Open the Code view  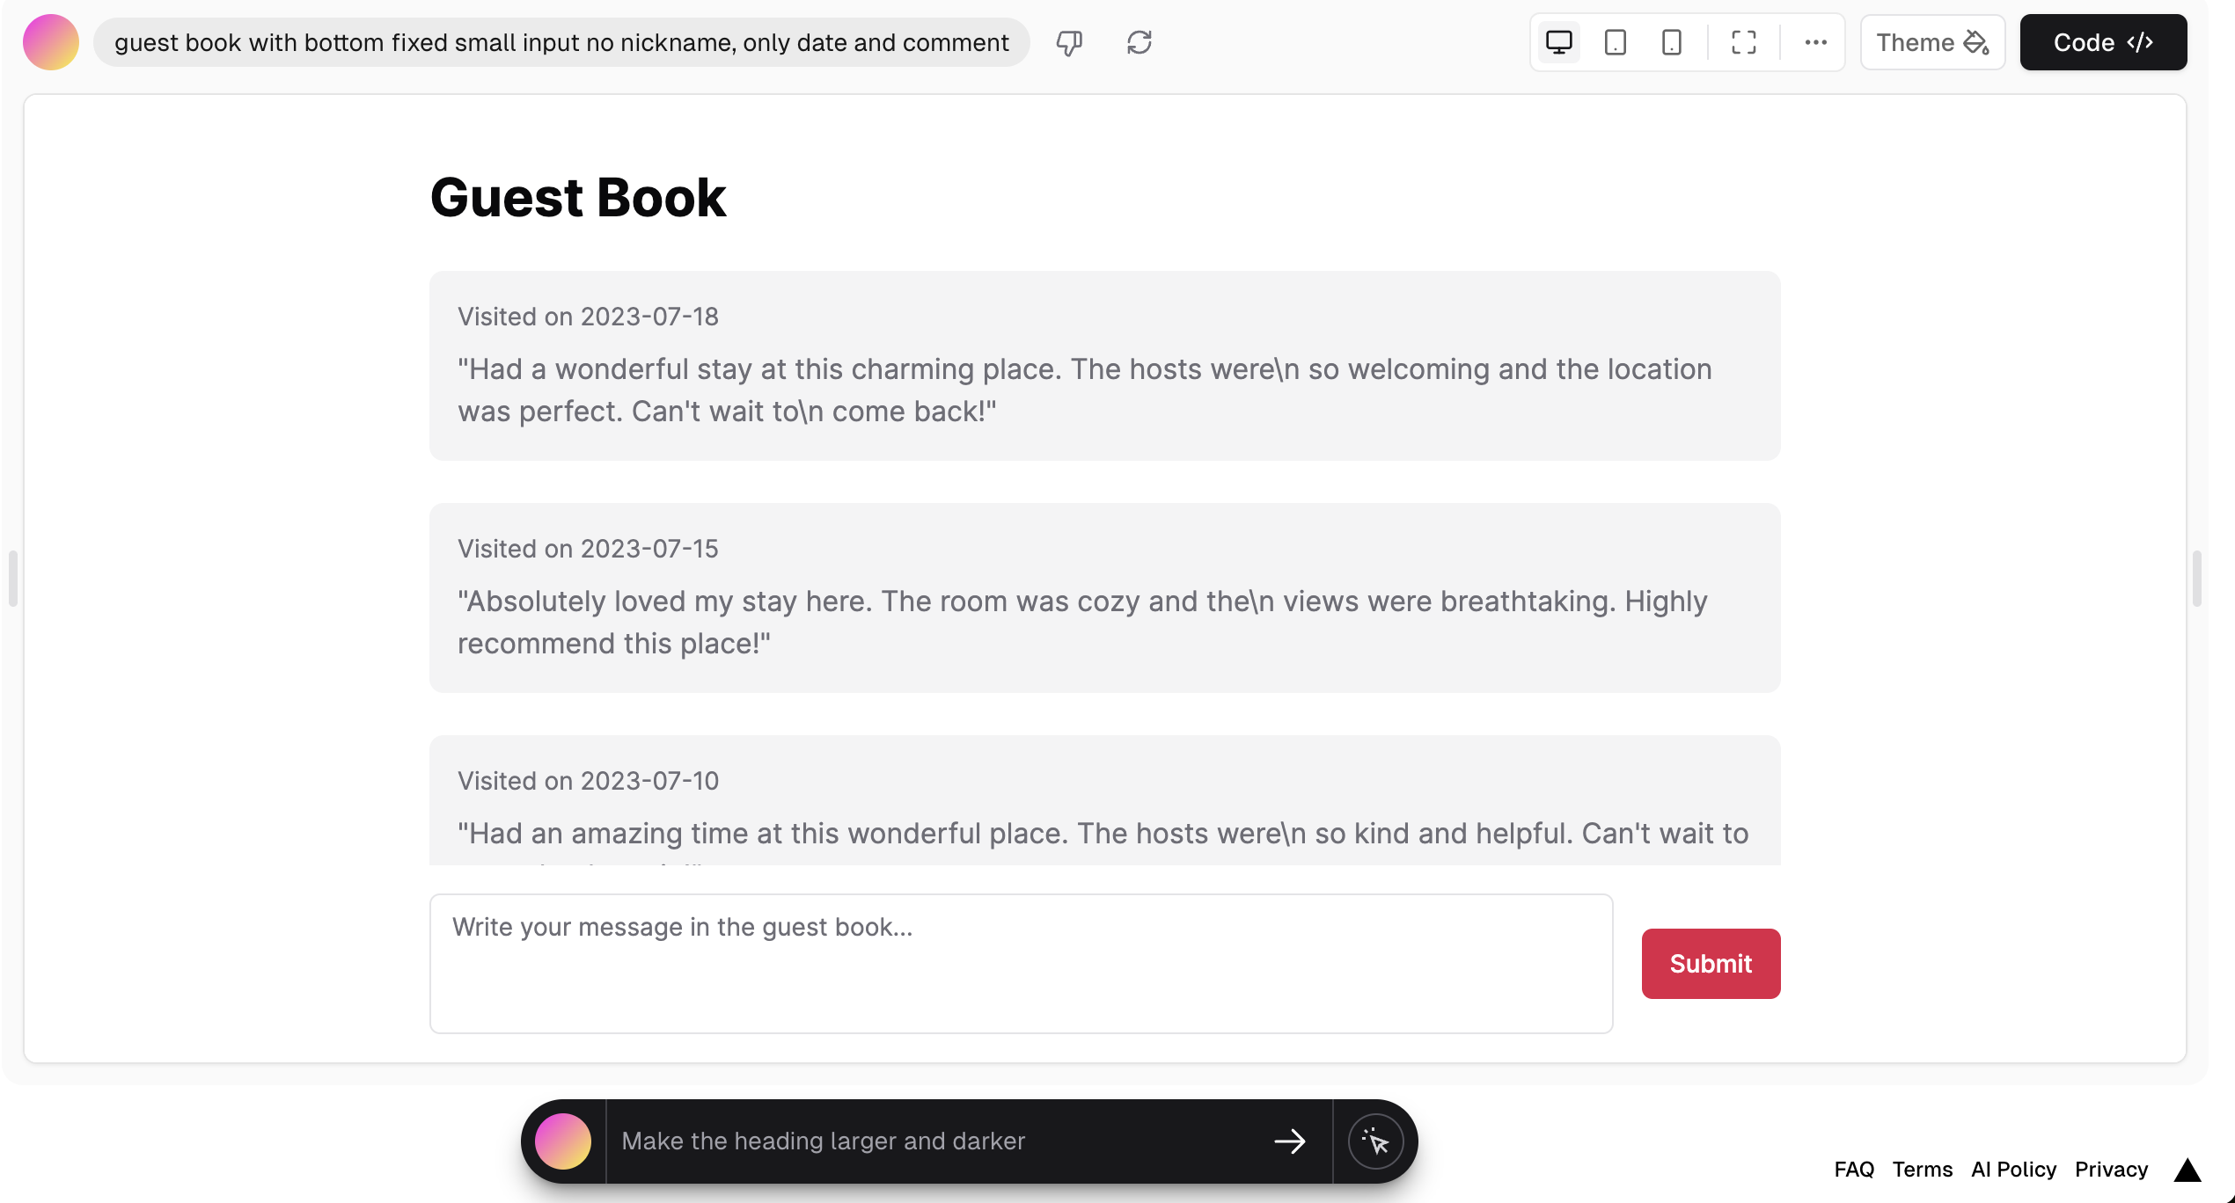tap(2102, 42)
